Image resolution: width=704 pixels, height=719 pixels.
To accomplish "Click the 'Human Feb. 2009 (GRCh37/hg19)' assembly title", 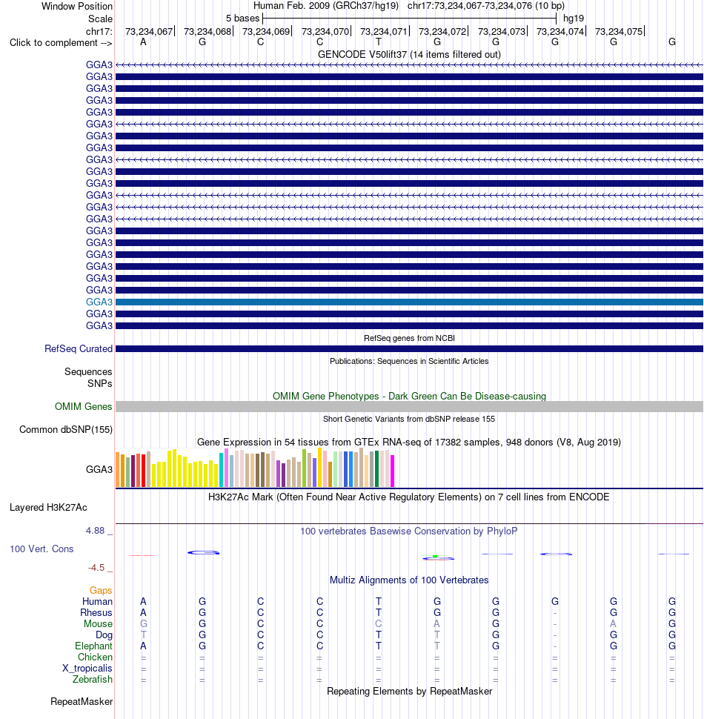I will (x=326, y=6).
